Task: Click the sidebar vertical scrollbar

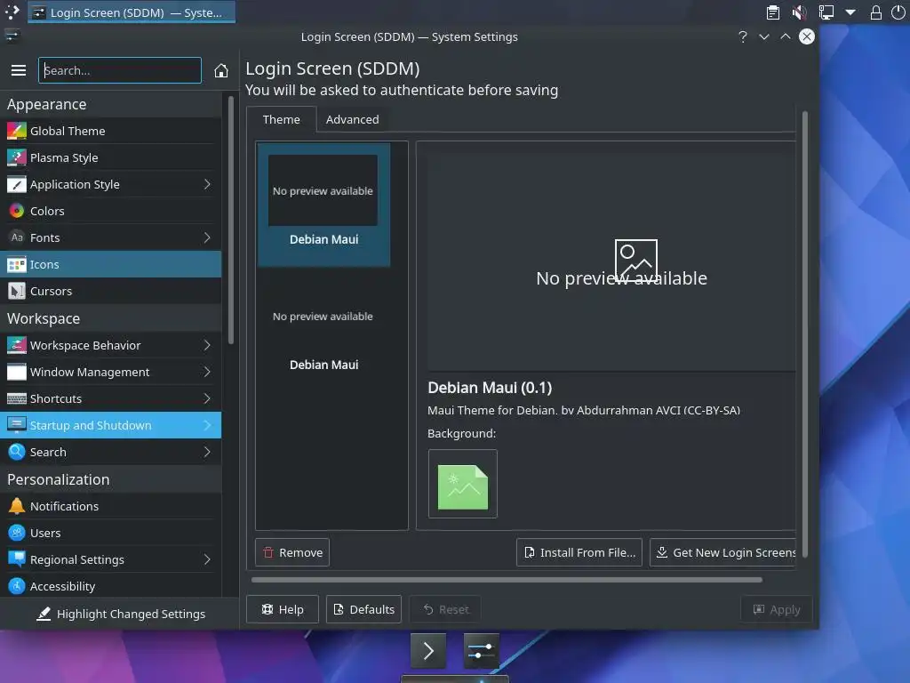Action: [231, 221]
